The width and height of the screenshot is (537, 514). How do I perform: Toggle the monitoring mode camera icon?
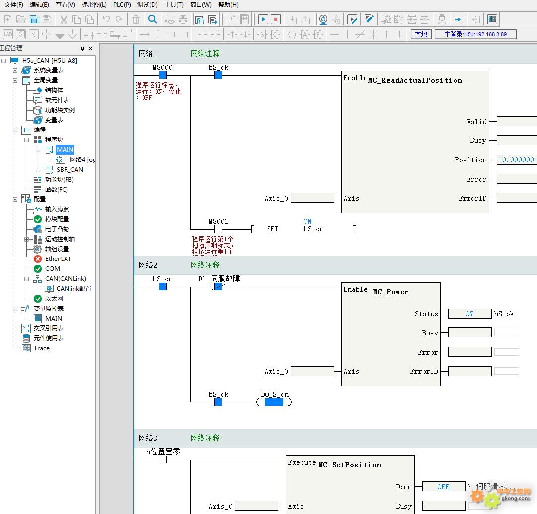(323, 19)
